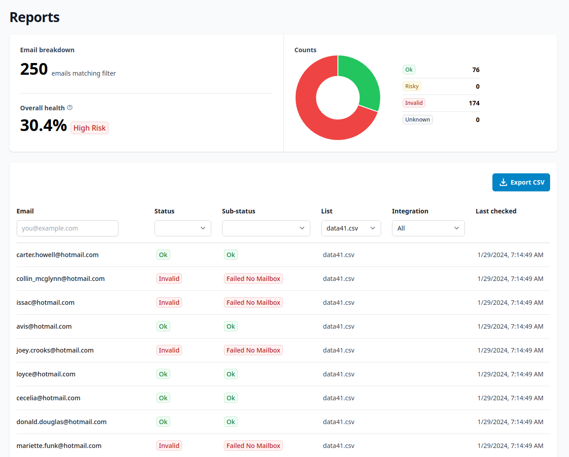Expand the List dropdown showing data41.csv
Screen dimensions: 569x457
pyautogui.click(x=351, y=228)
